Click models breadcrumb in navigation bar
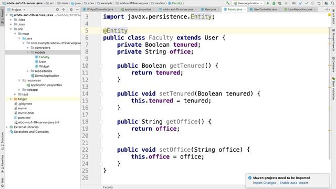The width and height of the screenshot is (336, 189). tap(158, 3)
